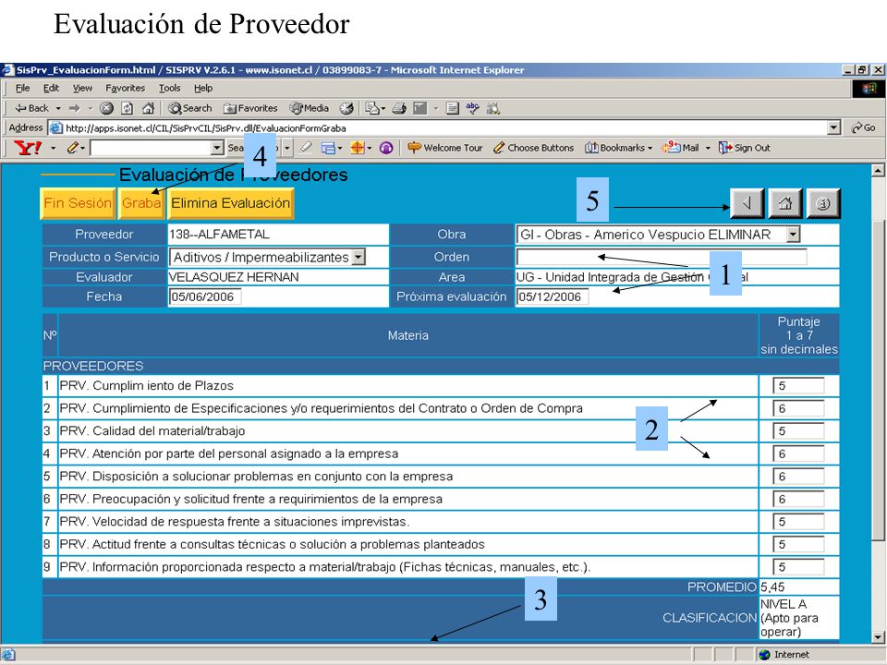Click the Fecha date field
The width and height of the screenshot is (887, 665).
(x=205, y=296)
